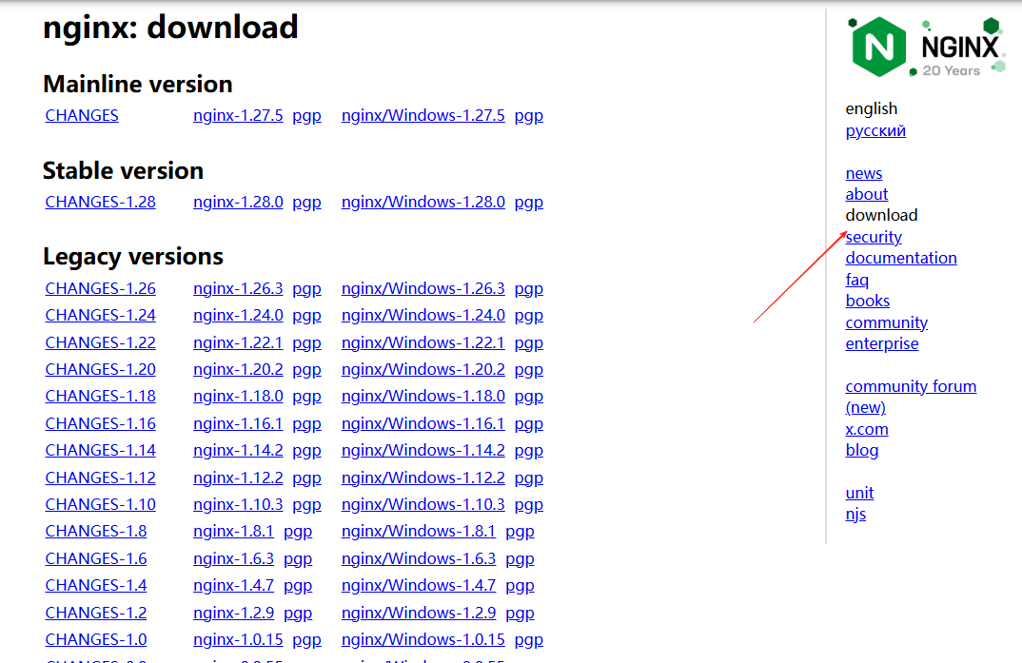The image size is (1022, 663).
Task: Download nginx-1.27.5 source
Action: click(x=238, y=115)
